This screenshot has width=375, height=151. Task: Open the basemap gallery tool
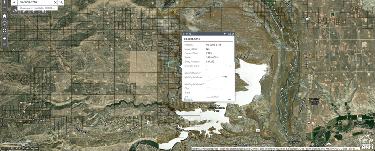(14, 11)
